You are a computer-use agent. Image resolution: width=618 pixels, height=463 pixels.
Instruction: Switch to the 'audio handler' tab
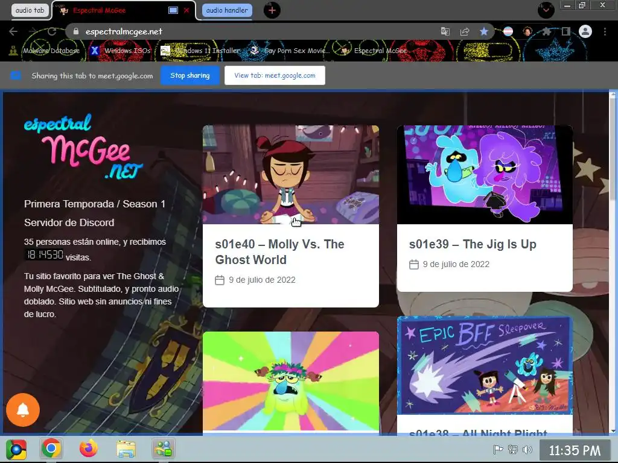[x=227, y=10]
